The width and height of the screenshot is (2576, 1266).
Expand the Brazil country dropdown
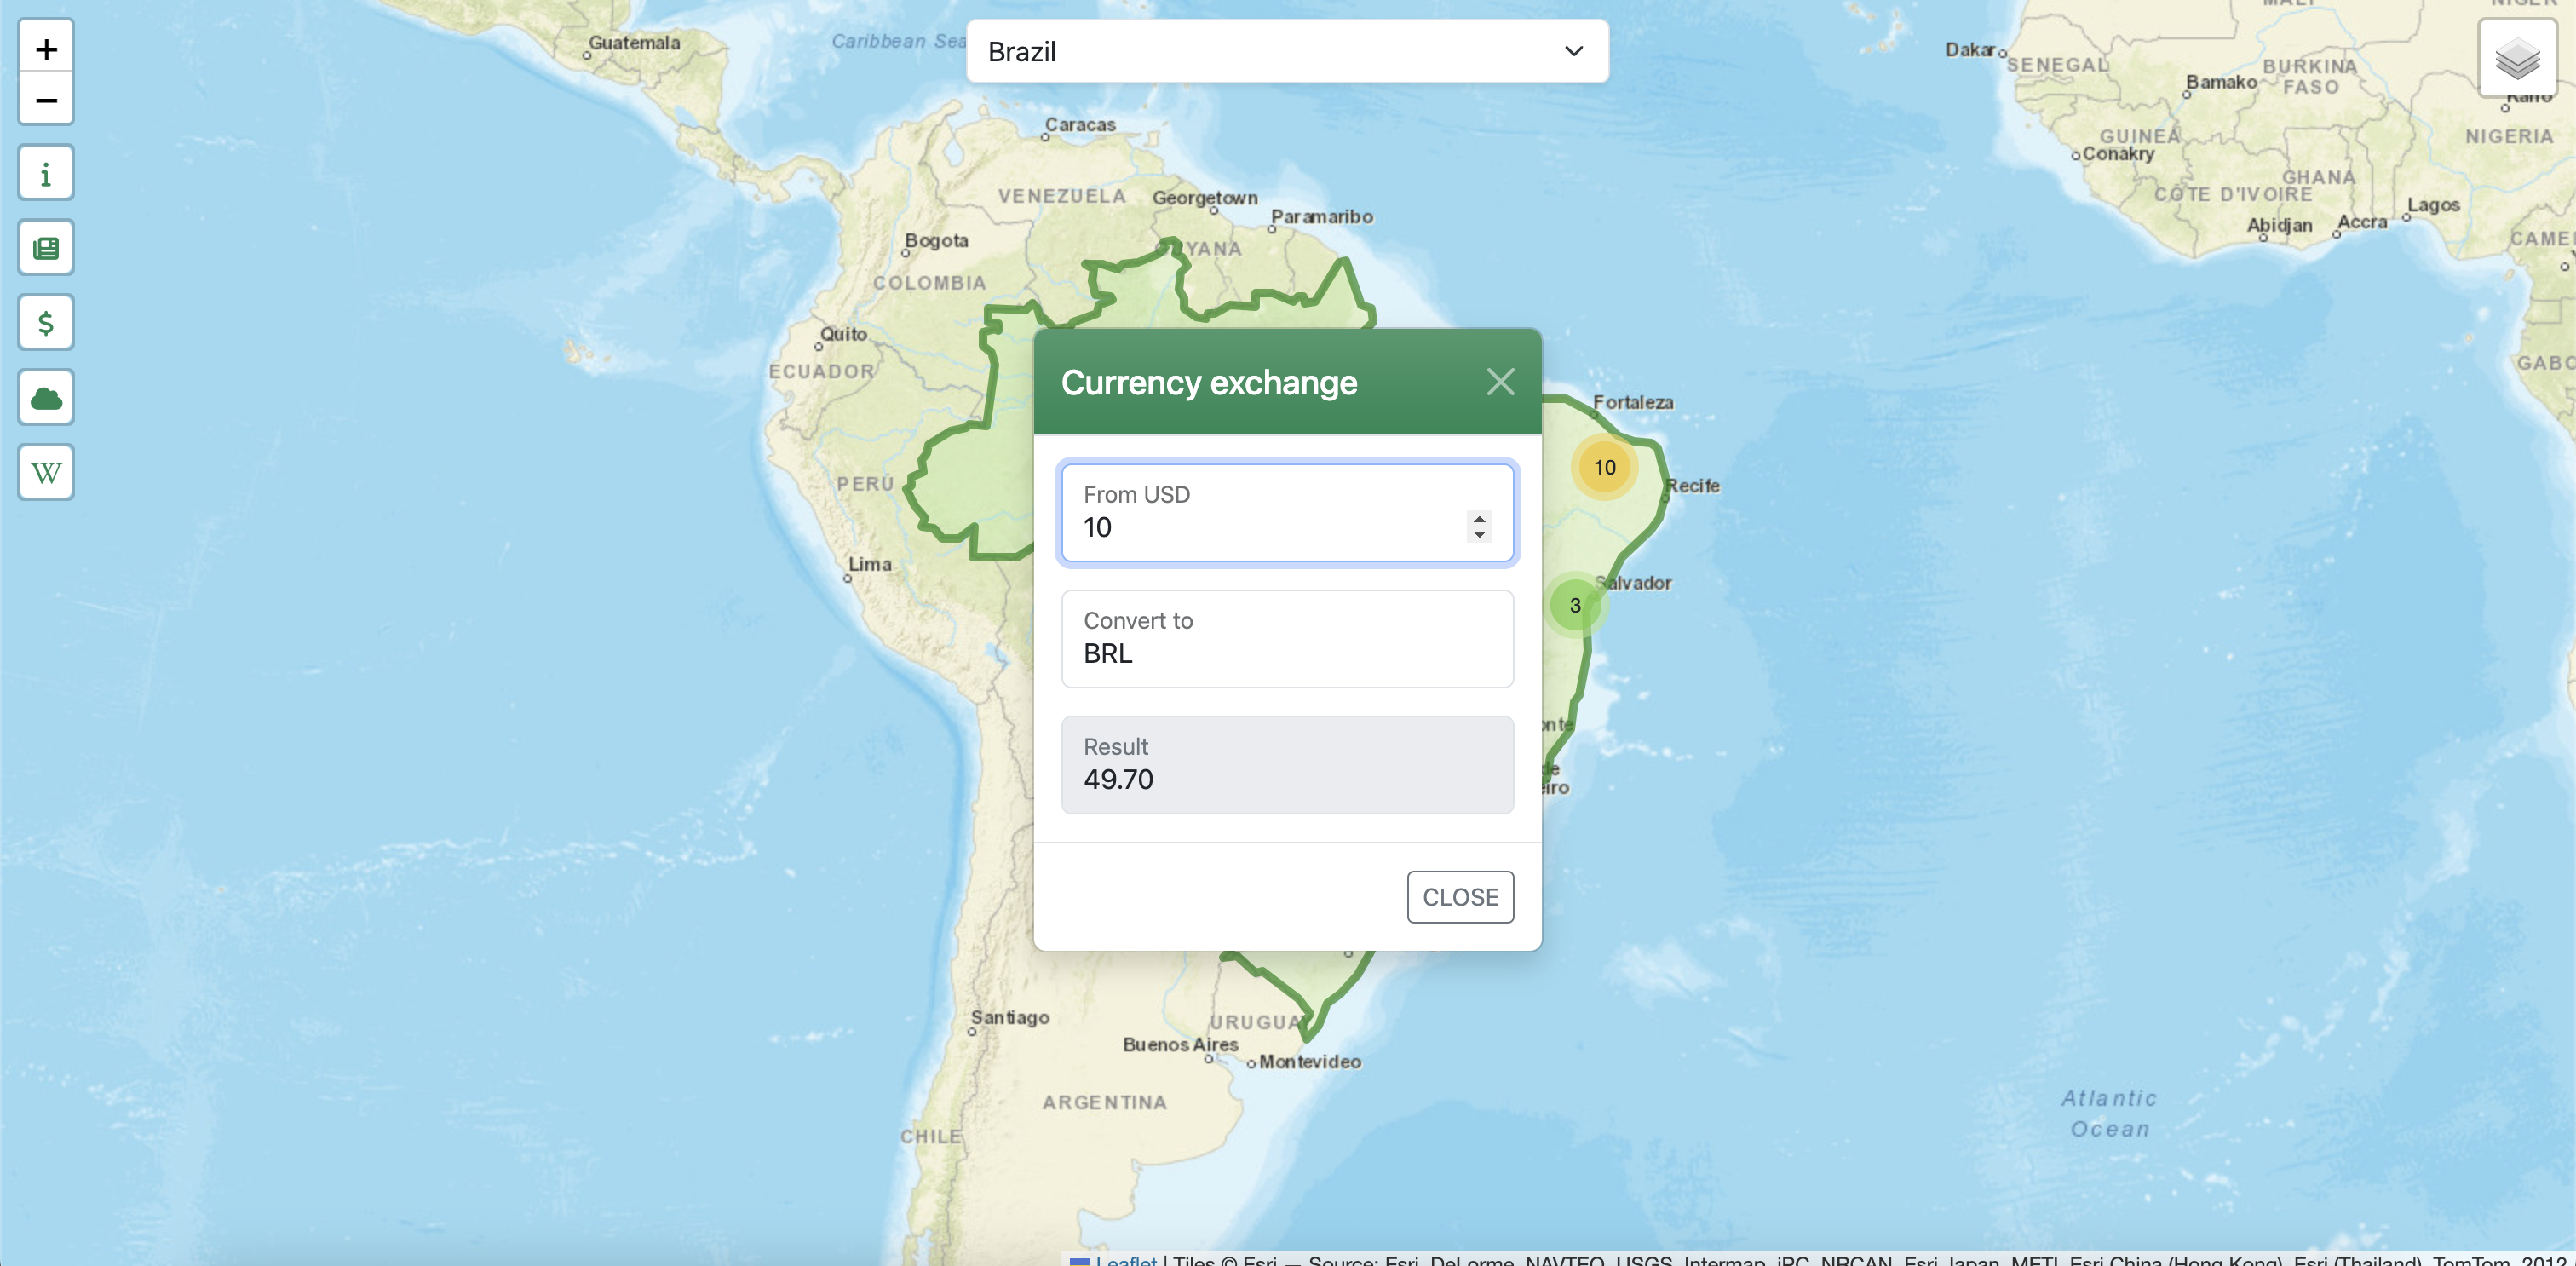pos(1287,51)
